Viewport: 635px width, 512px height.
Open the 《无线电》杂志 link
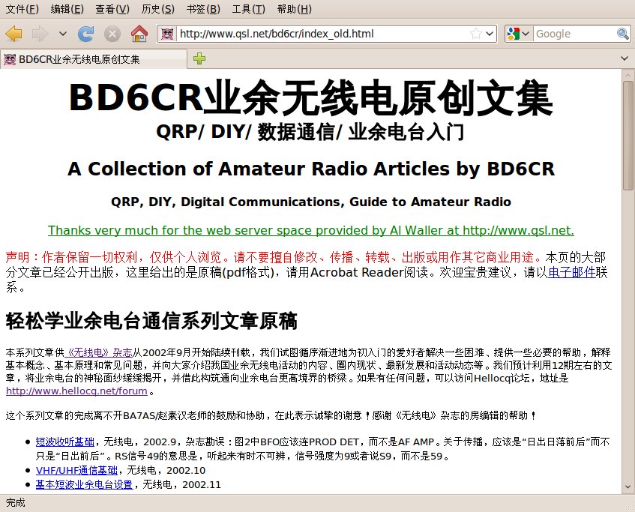[98, 352]
